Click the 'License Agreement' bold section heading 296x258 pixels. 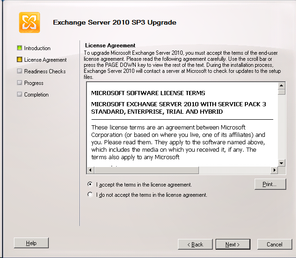tap(110, 45)
